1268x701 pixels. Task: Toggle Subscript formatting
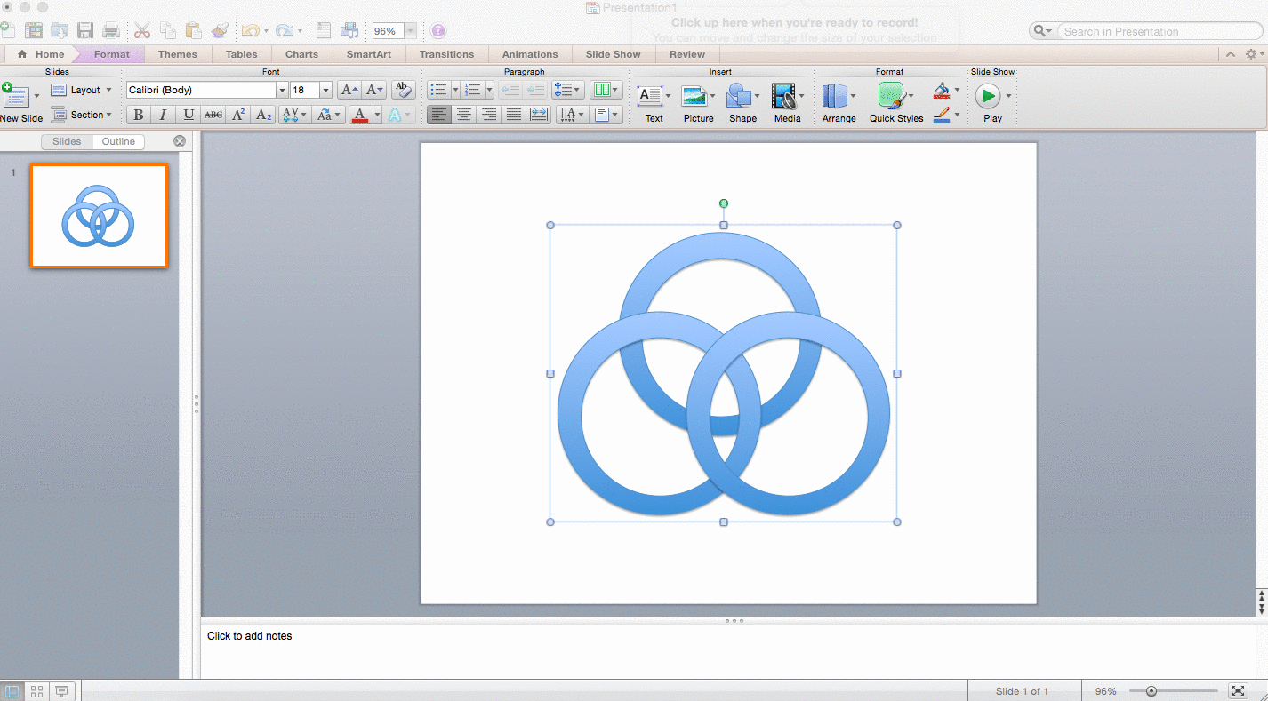click(263, 115)
